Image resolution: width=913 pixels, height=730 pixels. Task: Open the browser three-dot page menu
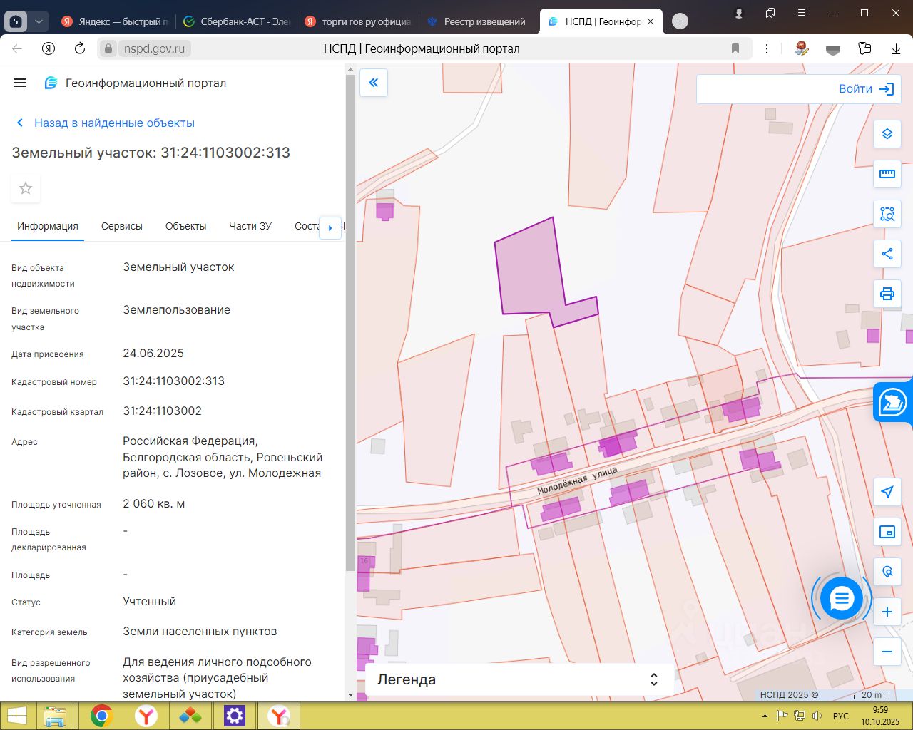(x=767, y=48)
